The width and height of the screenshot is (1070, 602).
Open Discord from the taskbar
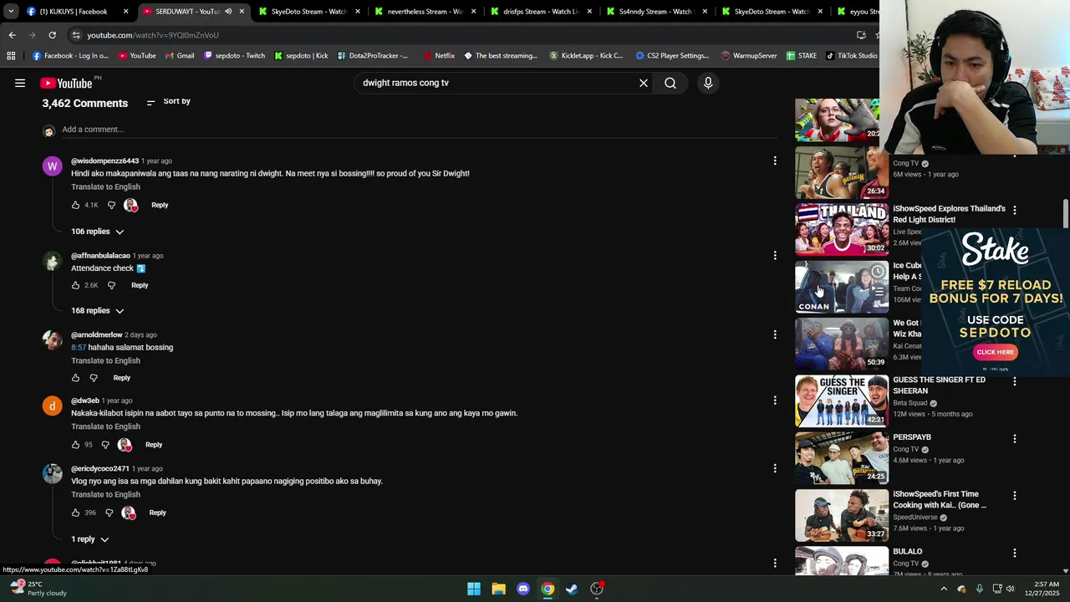(523, 589)
